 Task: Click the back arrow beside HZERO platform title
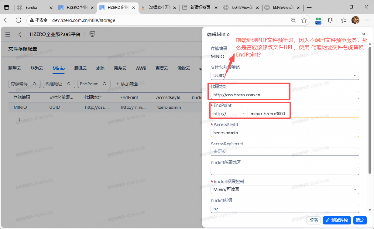pos(20,34)
